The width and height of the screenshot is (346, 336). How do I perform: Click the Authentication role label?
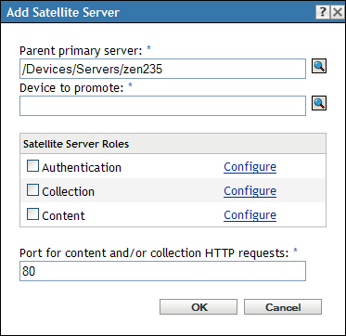[x=82, y=167]
